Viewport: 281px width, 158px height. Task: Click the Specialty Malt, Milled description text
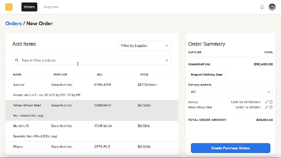tap(35, 136)
